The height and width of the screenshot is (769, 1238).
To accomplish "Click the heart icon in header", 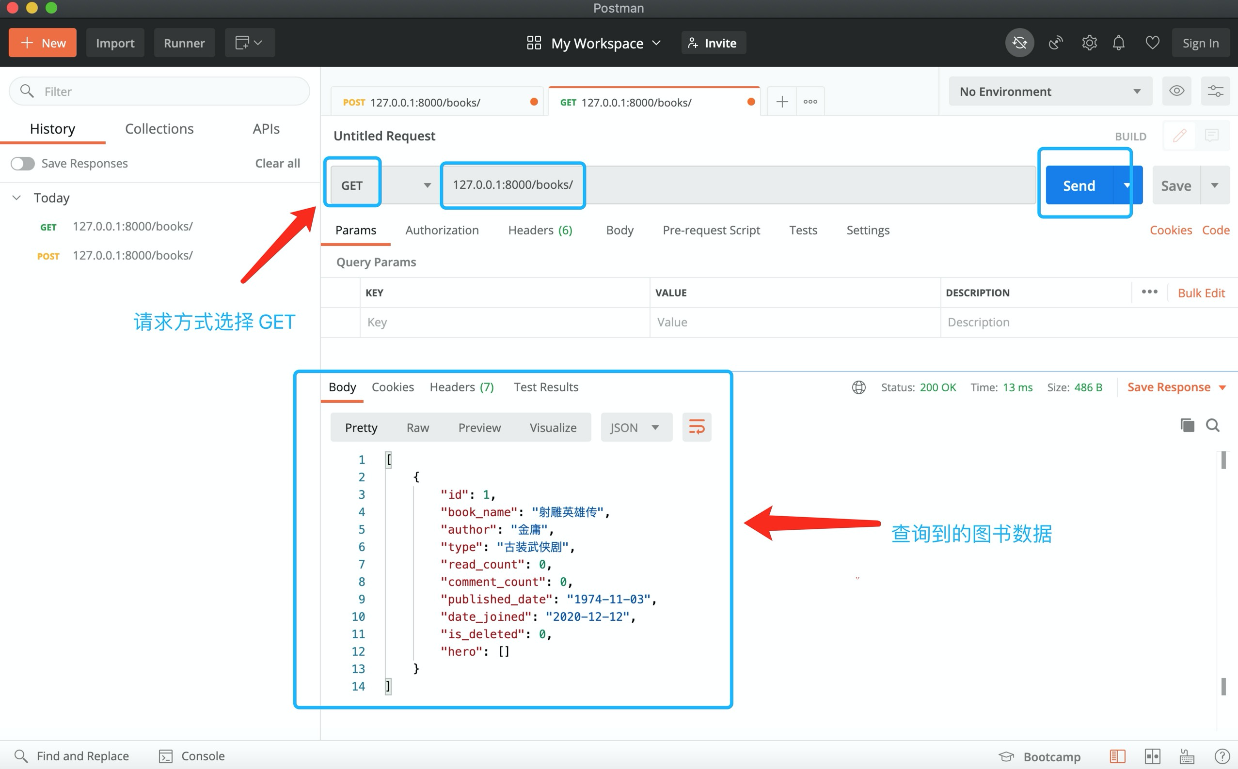I will coord(1152,43).
